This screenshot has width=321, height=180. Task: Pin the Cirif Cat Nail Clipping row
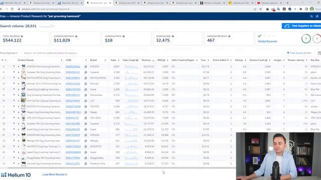pos(14,100)
